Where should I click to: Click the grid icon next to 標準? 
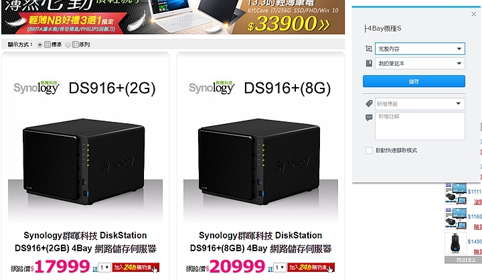(48, 44)
